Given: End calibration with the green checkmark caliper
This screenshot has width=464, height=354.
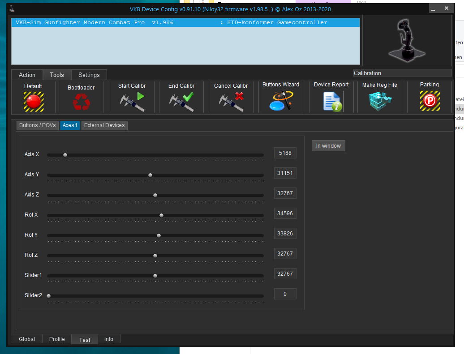Looking at the screenshot, I should [x=181, y=102].
